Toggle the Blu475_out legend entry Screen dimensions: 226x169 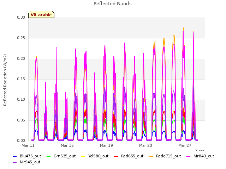pos(27,156)
